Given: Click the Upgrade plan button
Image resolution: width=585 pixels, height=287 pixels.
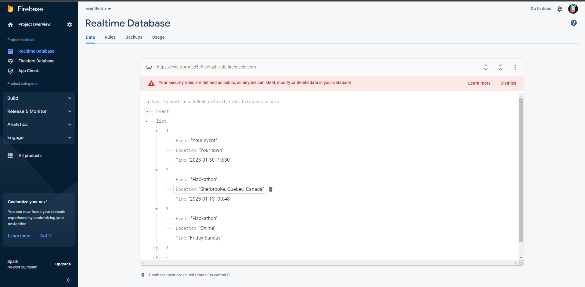Looking at the screenshot, I should coord(63,264).
